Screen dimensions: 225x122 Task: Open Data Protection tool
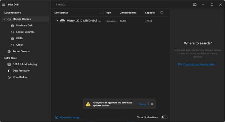point(22,71)
